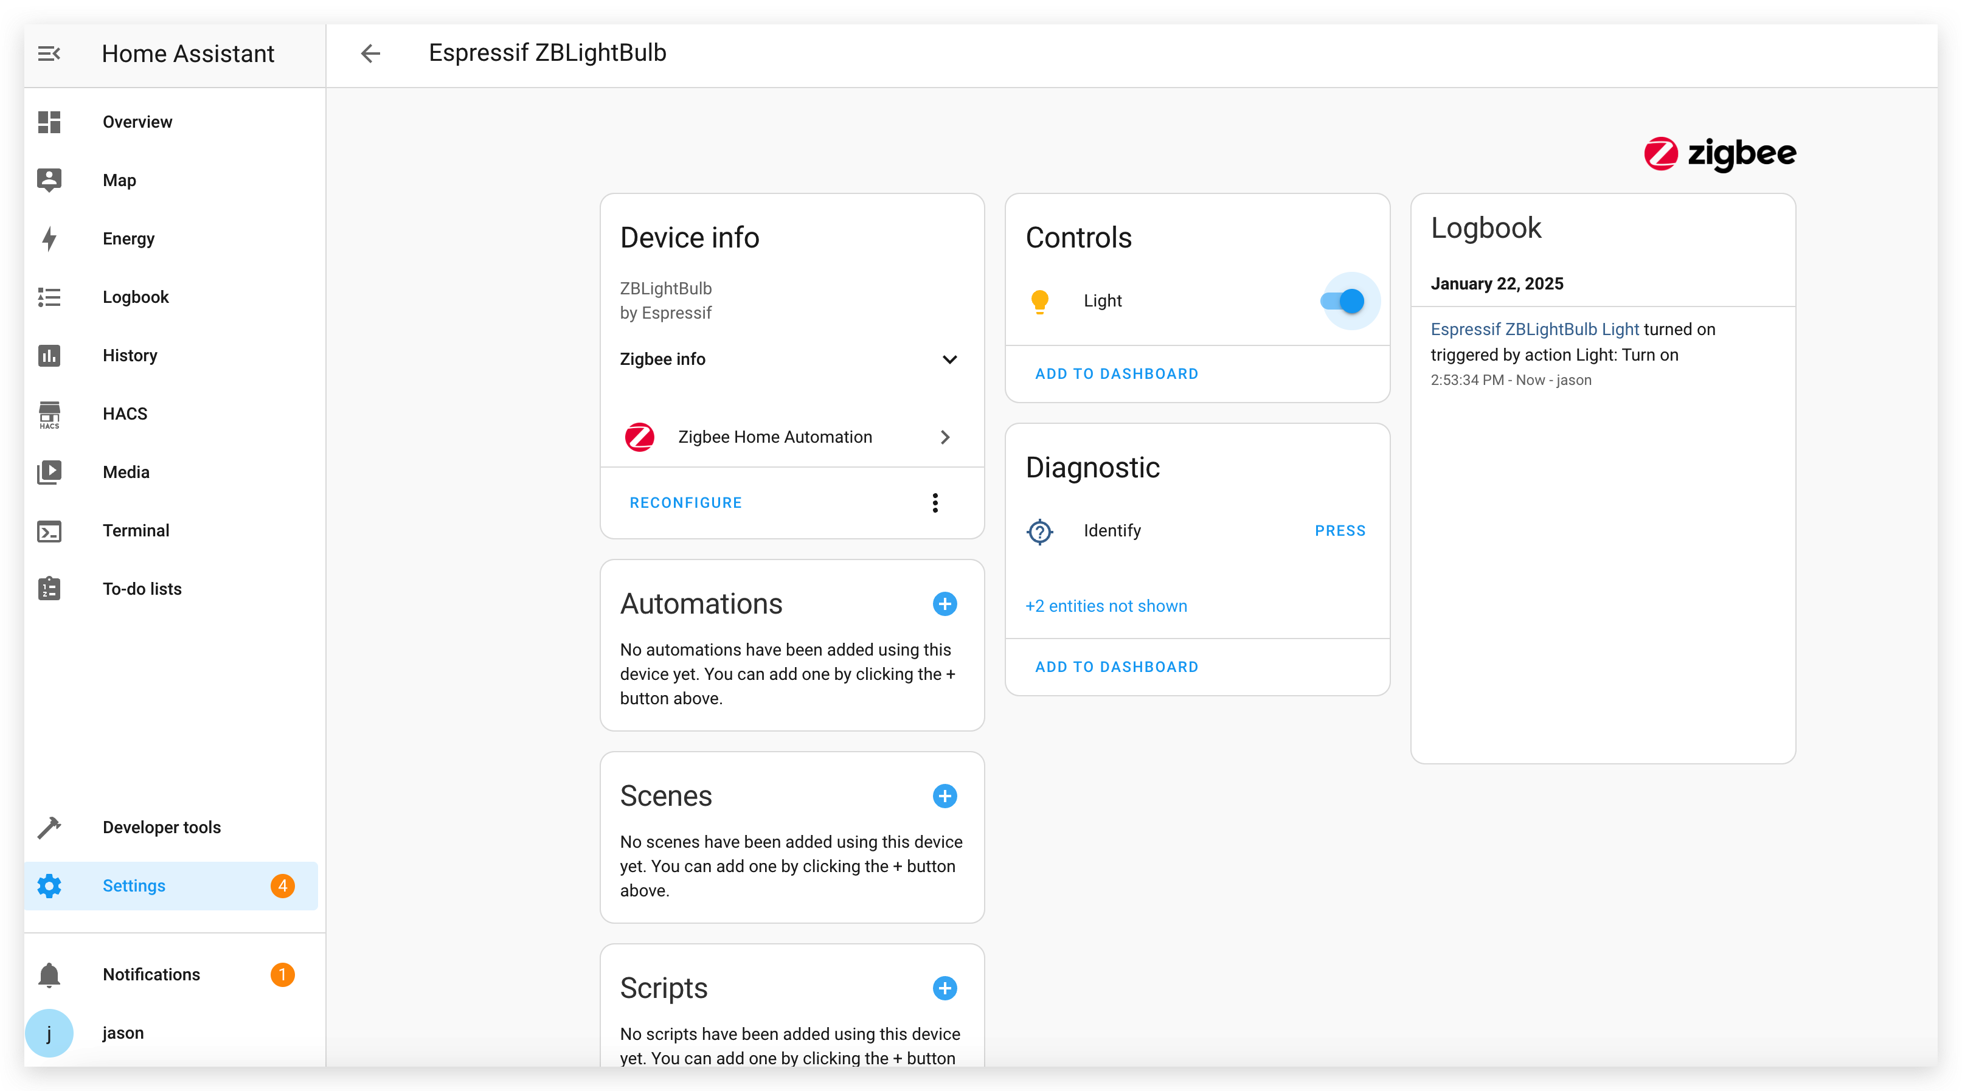Viewport: 1962px width, 1091px height.
Task: Expand the Zigbee info section
Action: point(789,359)
